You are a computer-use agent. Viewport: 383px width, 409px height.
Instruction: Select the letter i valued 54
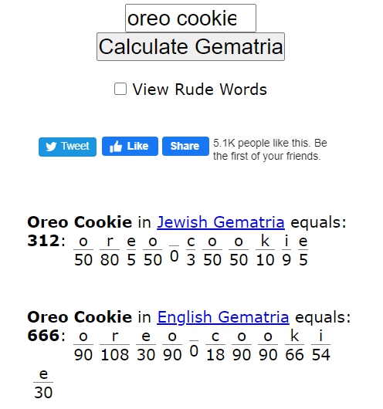[x=321, y=336]
